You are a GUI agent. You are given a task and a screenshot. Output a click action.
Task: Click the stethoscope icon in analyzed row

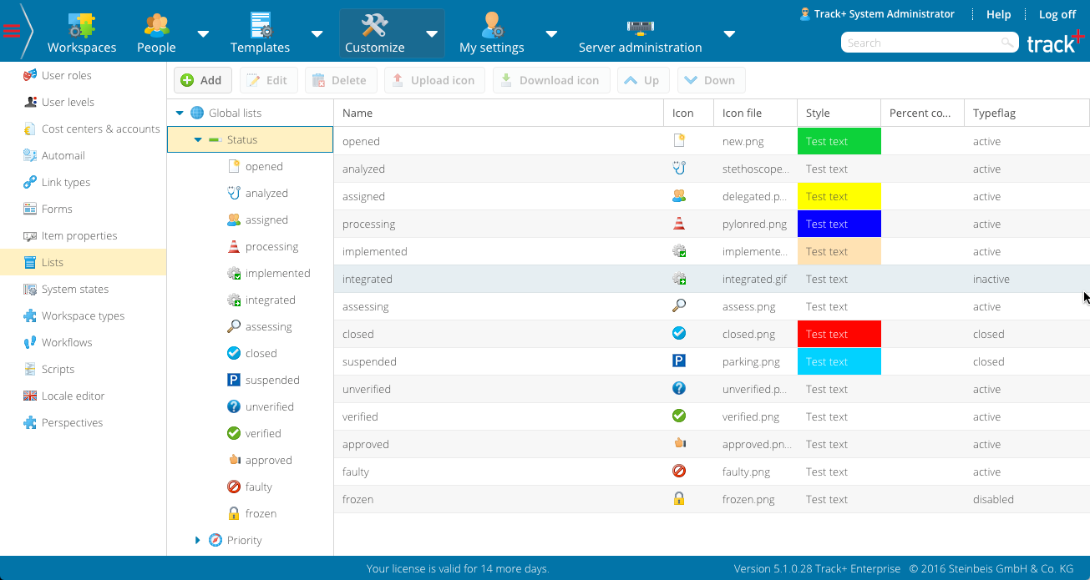coord(679,169)
